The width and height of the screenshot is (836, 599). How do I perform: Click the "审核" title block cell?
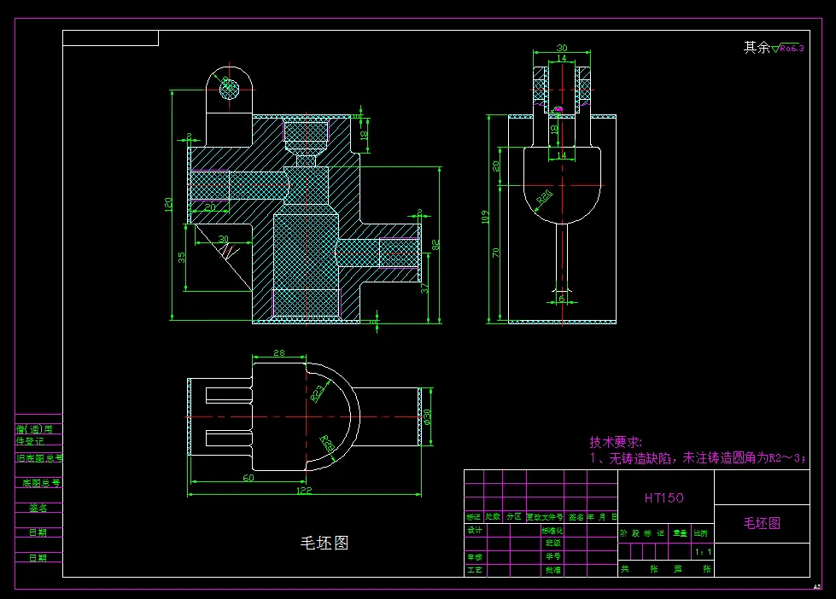475,557
